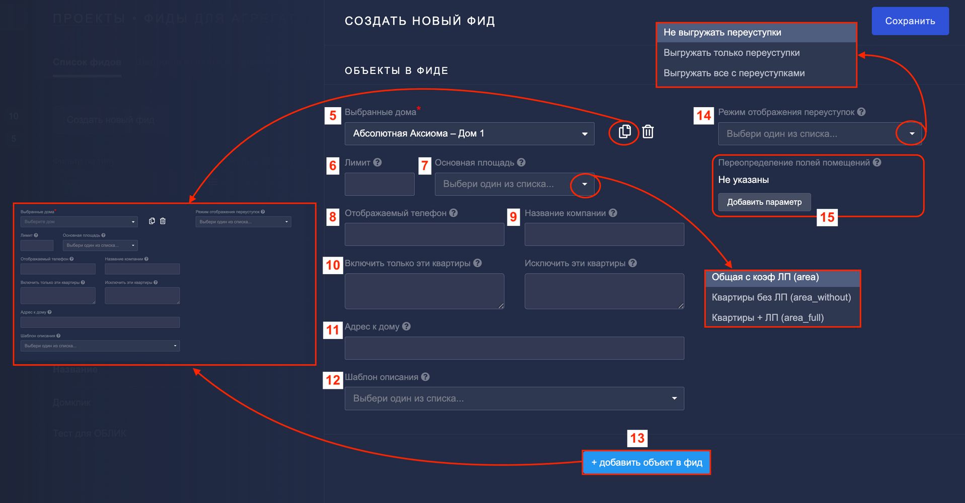Image resolution: width=965 pixels, height=503 pixels.
Task: Click the Не указаны text
Action: click(x=744, y=180)
